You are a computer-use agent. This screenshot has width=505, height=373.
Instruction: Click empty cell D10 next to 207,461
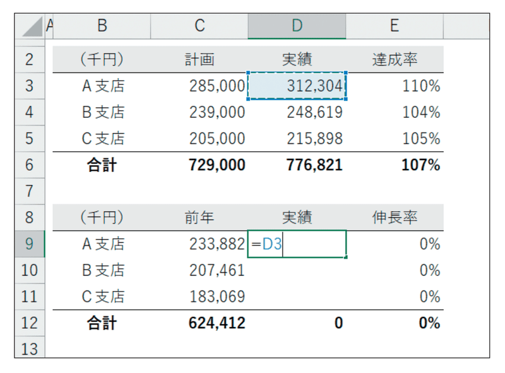(297, 270)
